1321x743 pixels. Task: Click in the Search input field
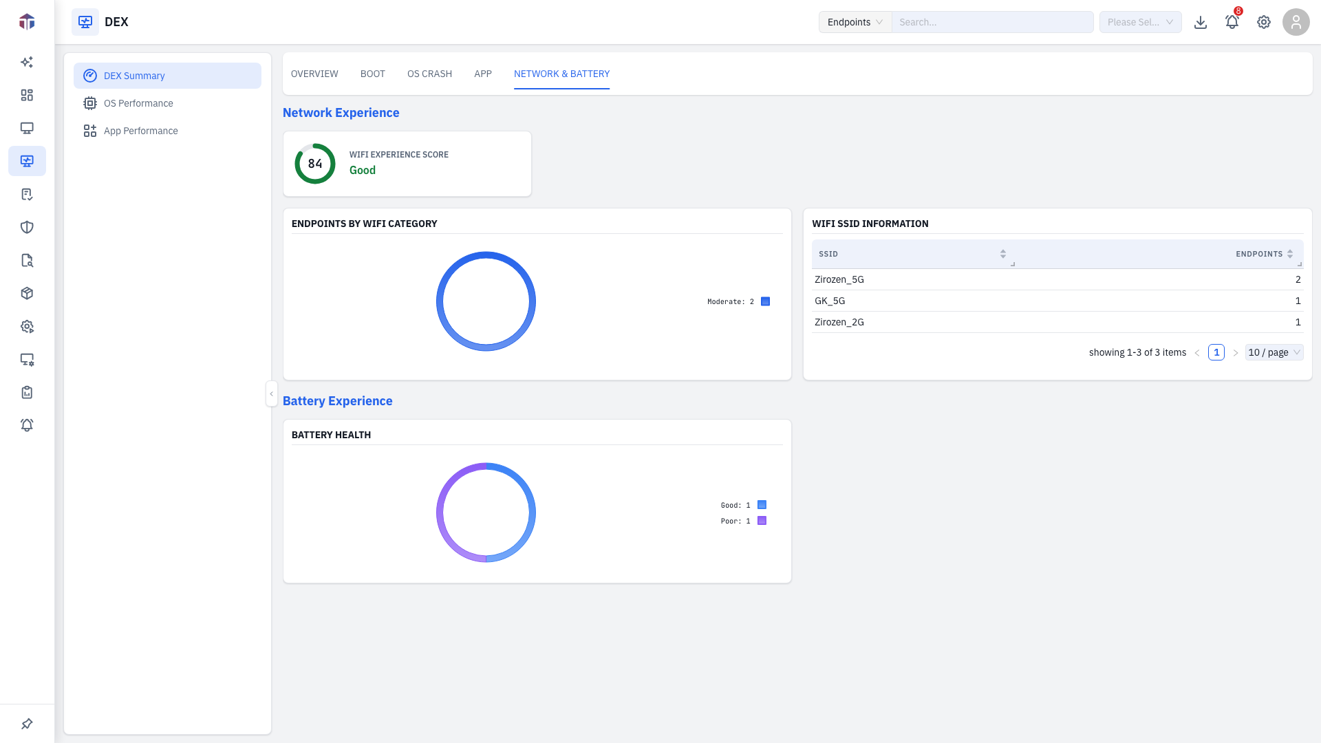click(993, 22)
